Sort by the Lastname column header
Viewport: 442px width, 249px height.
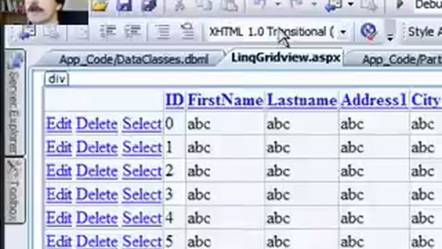click(302, 100)
